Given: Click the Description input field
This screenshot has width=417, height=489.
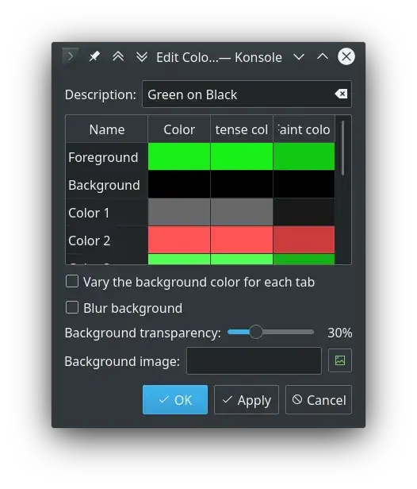Looking at the screenshot, I should 247,94.
